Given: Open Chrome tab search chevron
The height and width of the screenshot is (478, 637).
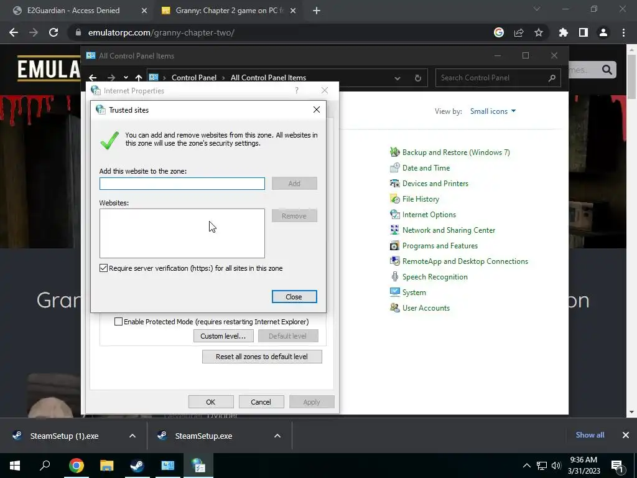Looking at the screenshot, I should pos(537,9).
